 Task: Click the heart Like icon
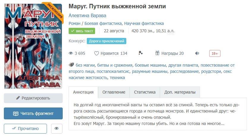pos(96,53)
